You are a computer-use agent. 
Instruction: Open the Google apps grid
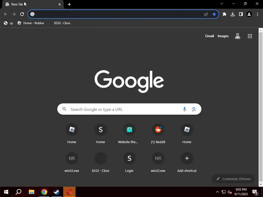click(250, 36)
